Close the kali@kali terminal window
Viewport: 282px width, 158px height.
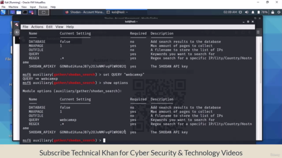[252, 22]
